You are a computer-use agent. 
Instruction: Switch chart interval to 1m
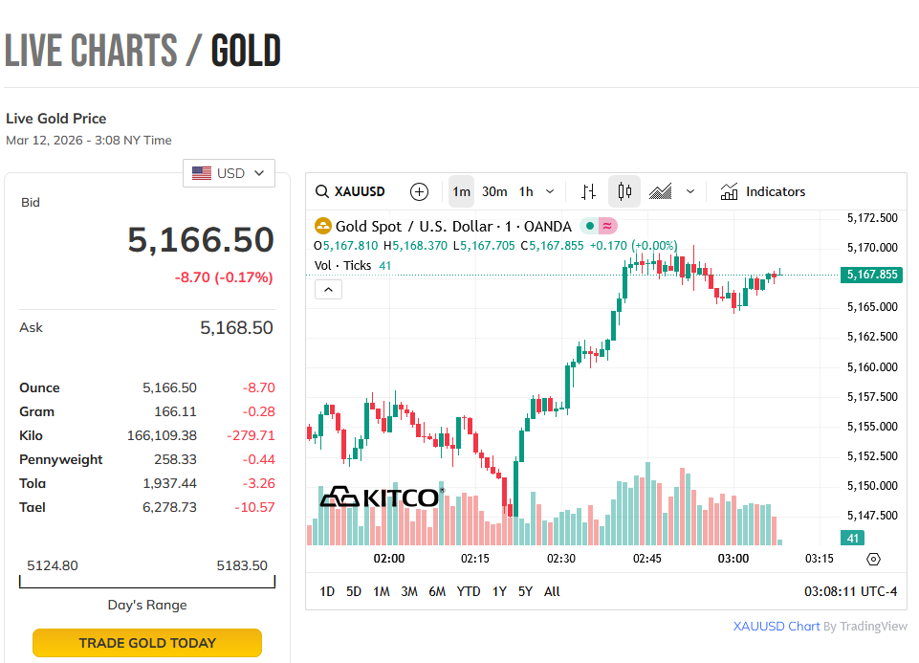pos(461,191)
